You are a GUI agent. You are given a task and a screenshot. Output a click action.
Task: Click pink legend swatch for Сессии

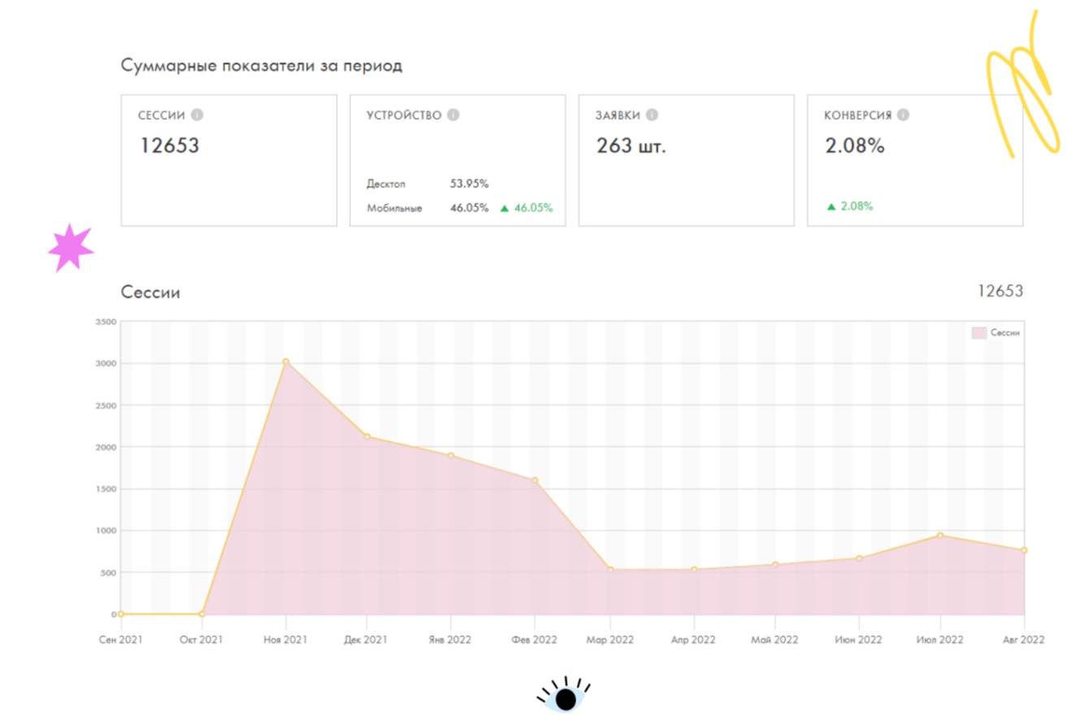(x=979, y=332)
